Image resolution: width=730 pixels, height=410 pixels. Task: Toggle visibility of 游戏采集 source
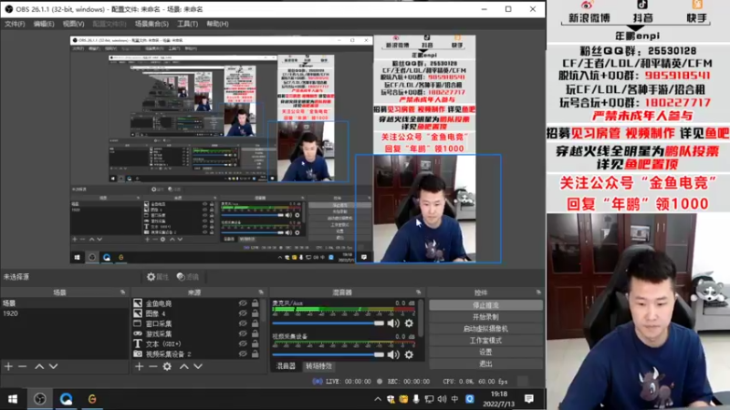243,333
